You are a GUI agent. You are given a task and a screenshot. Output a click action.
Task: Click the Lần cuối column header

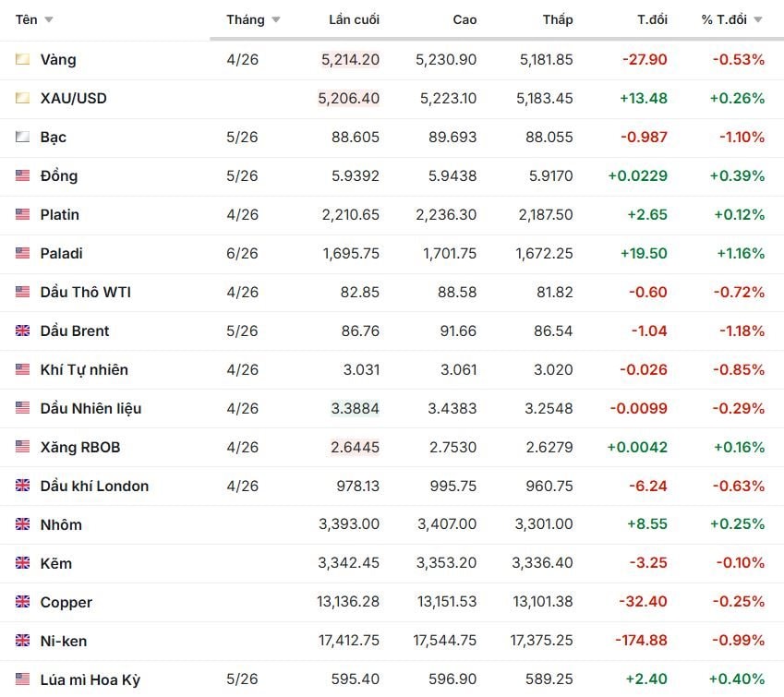[354, 20]
